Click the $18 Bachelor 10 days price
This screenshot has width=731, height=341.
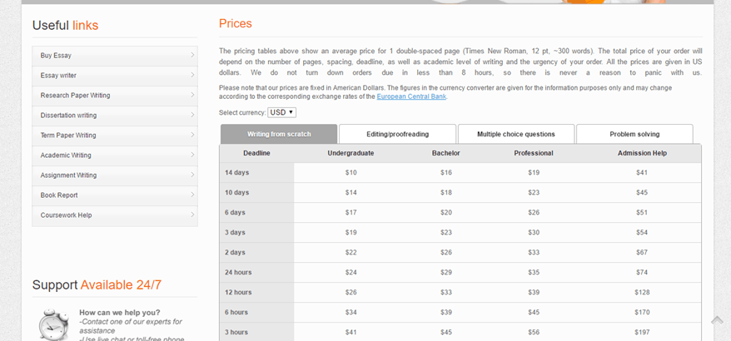point(446,192)
